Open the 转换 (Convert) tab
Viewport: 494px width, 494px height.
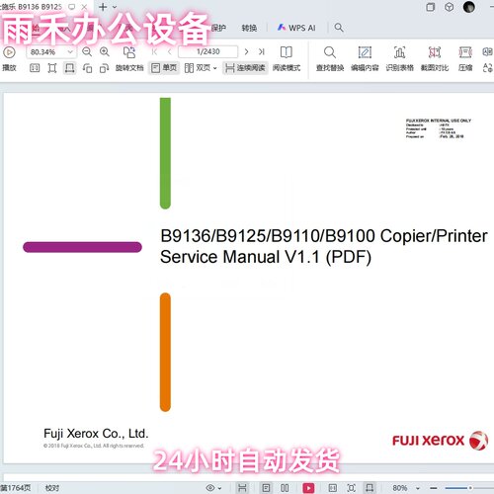(x=249, y=28)
